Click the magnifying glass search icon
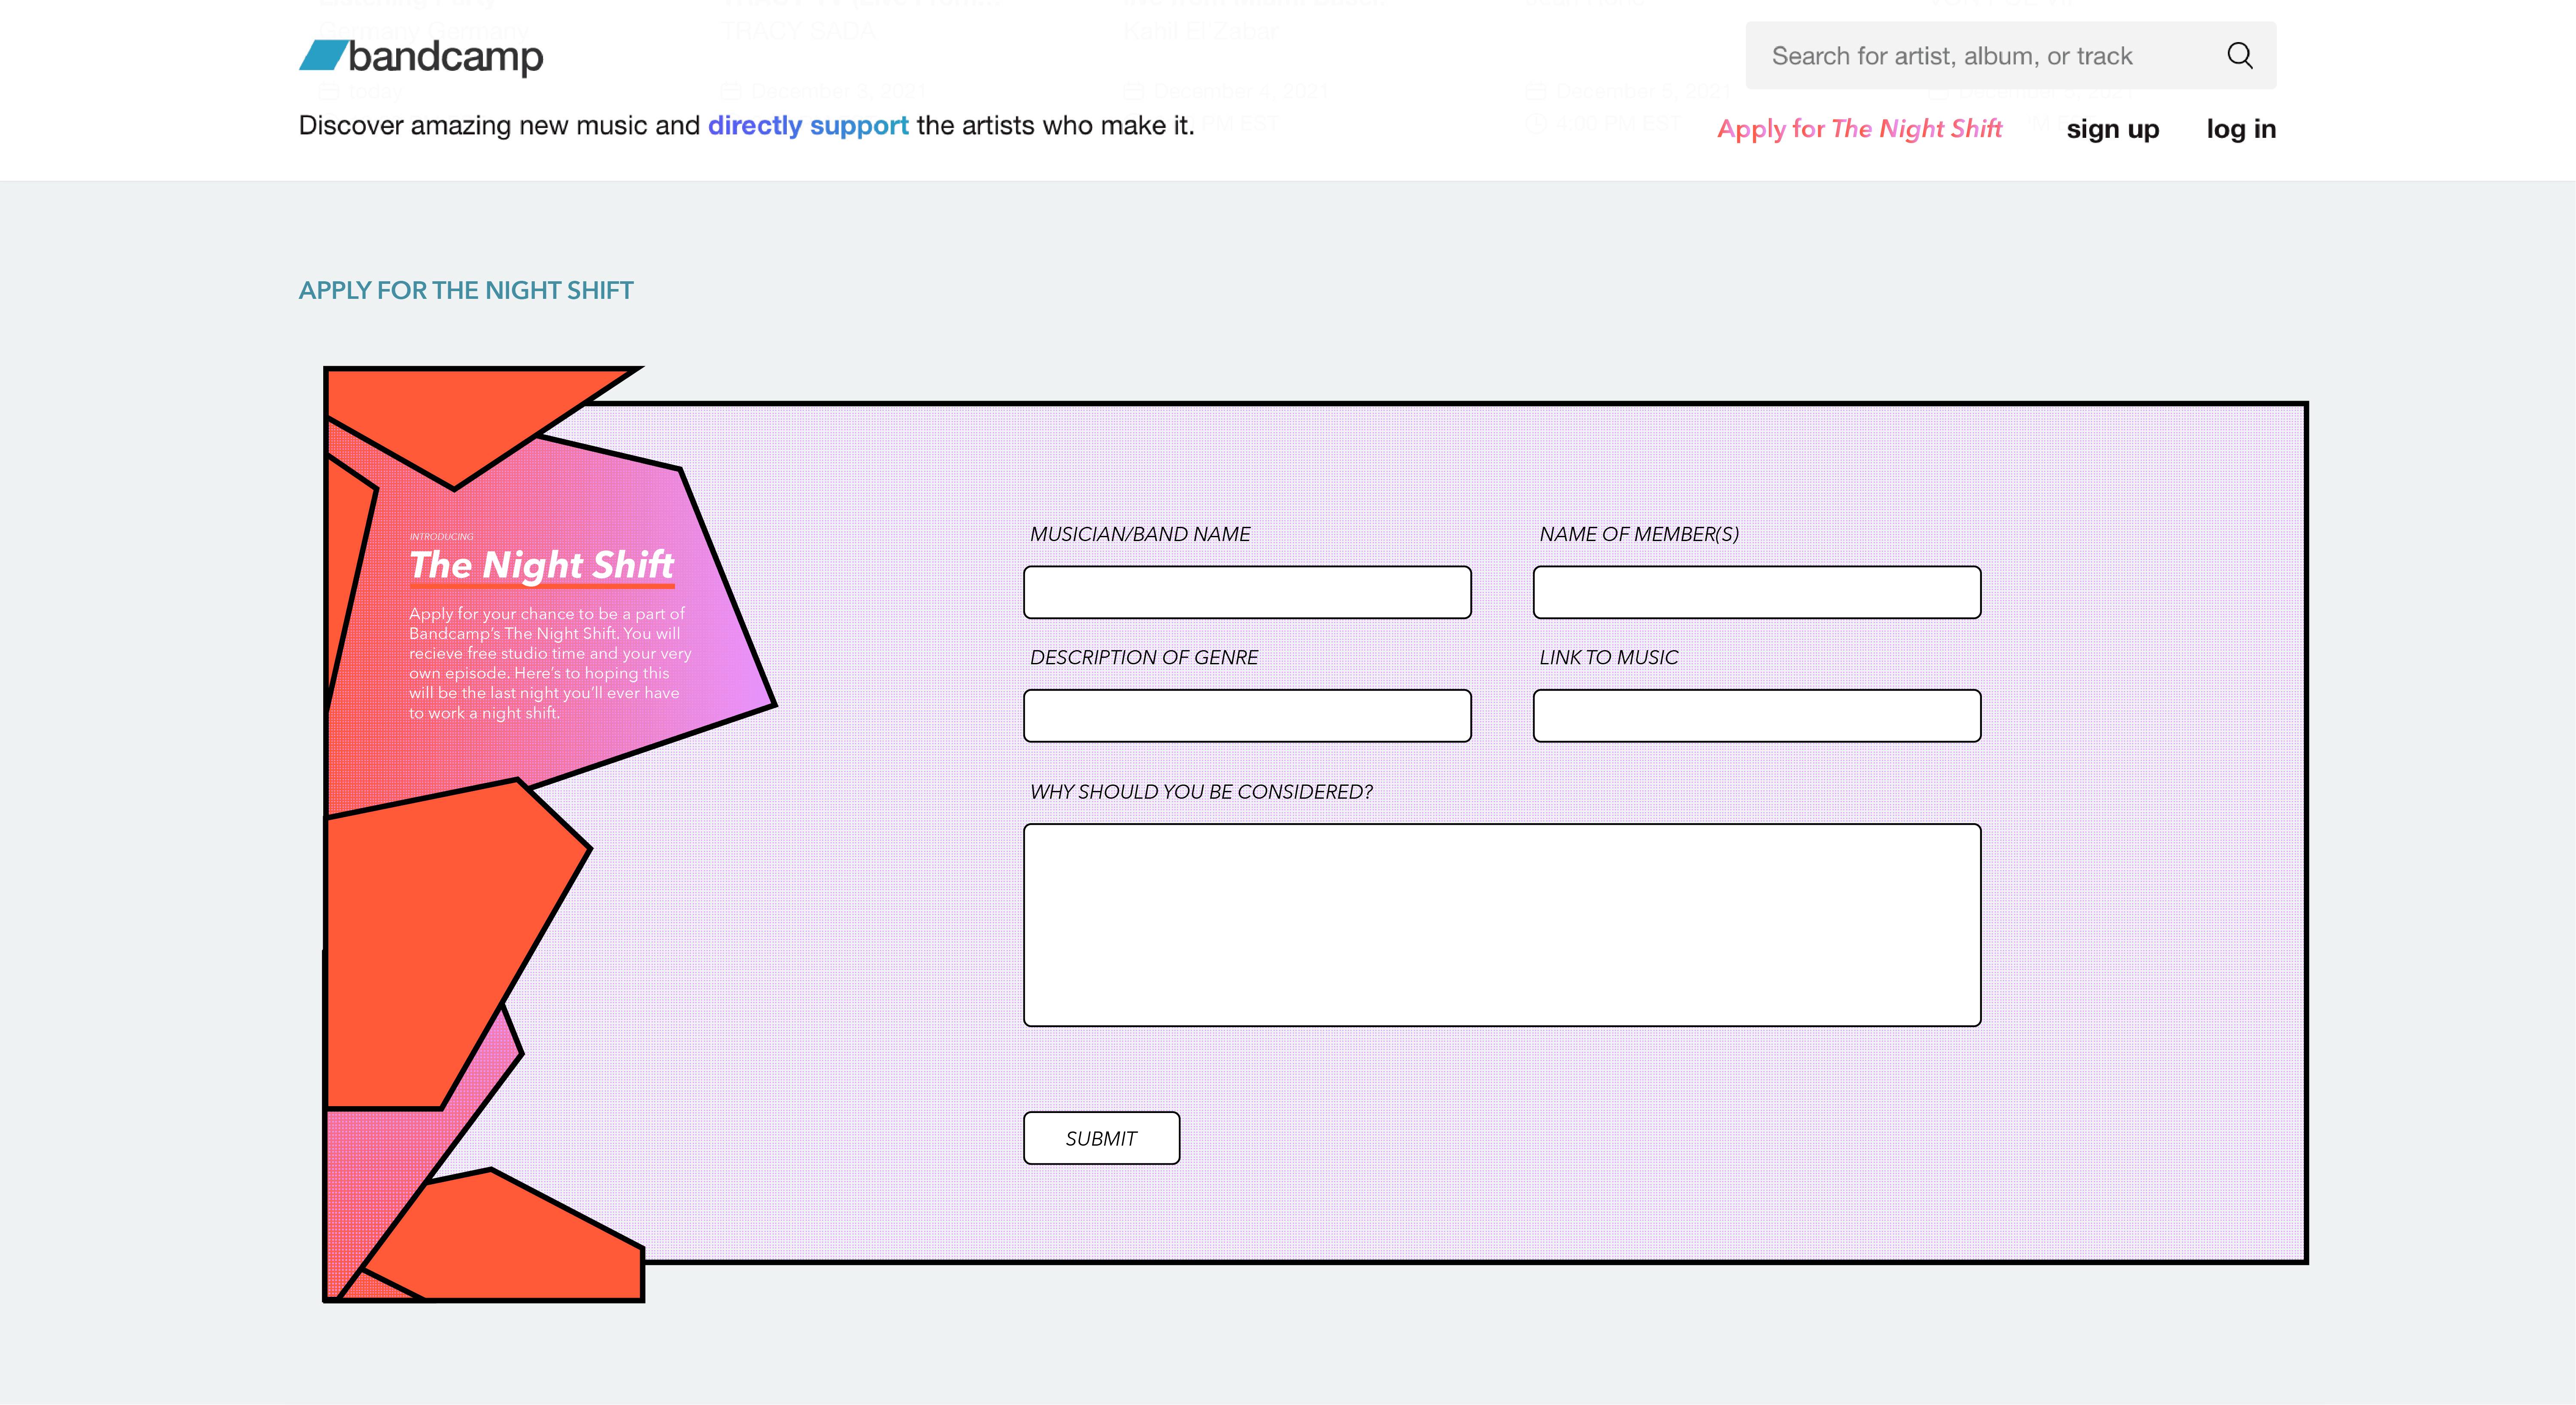2576x1405 pixels. click(2239, 55)
